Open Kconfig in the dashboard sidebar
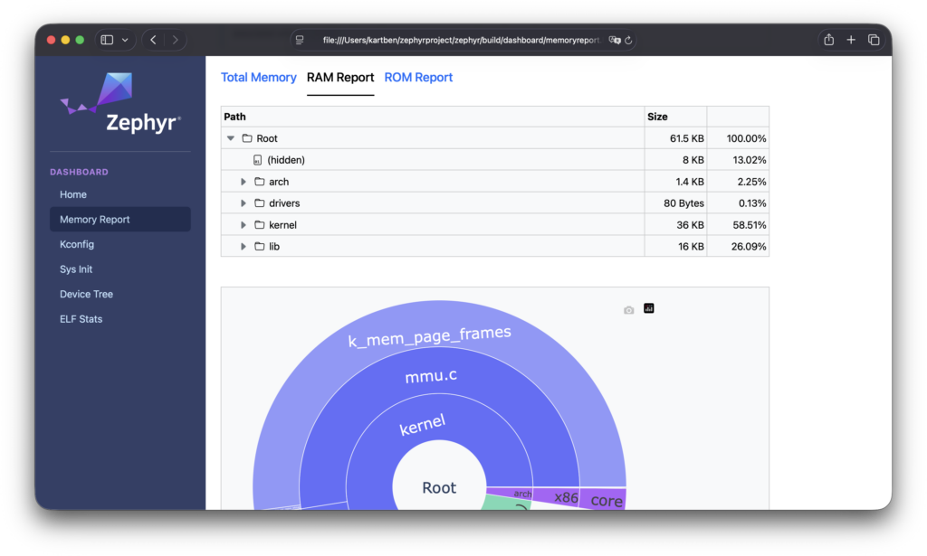Viewport: 927px width, 556px height. 77,244
